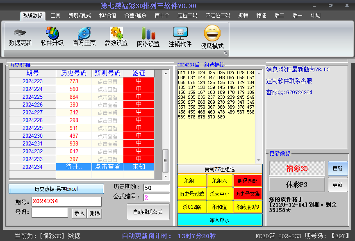Switch to 系统数据 tab
The image size is (355, 241).
[33, 16]
